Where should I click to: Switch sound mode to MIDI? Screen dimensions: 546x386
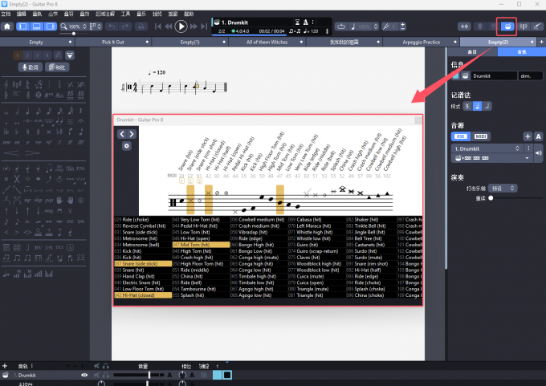480,136
